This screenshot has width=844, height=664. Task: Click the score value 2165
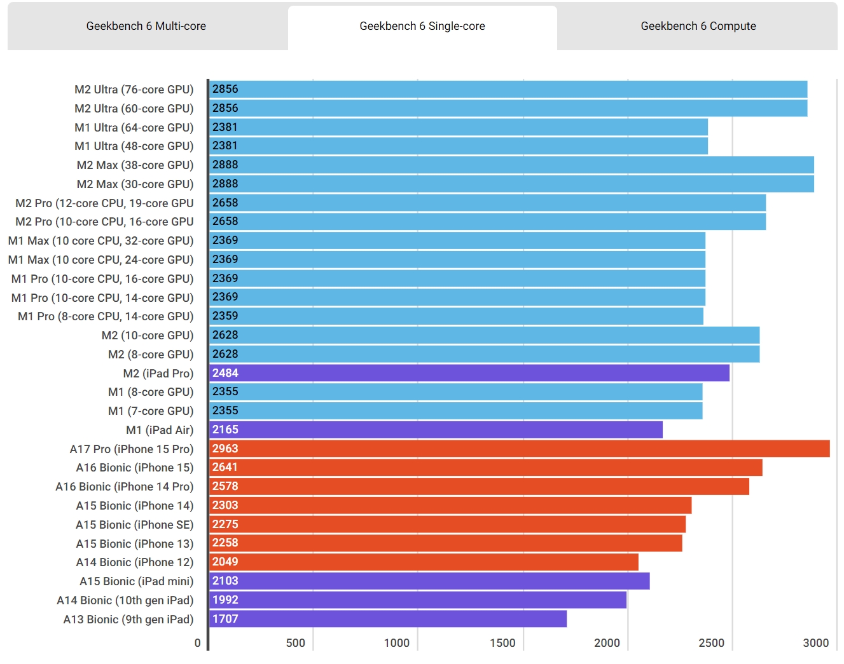point(225,430)
